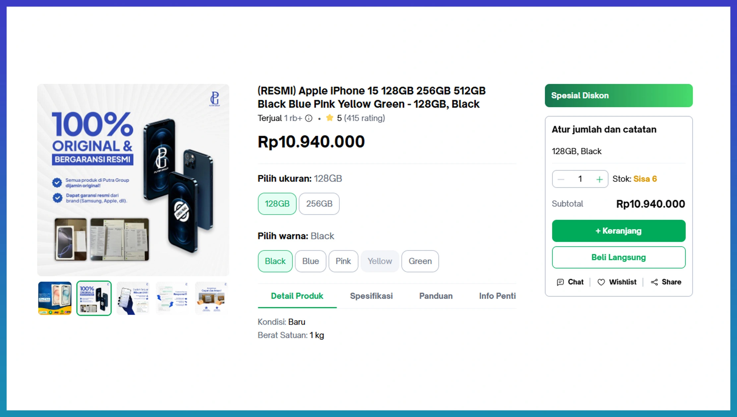Click the plus icon to increase quantity
This screenshot has height=417, width=737.
point(599,179)
